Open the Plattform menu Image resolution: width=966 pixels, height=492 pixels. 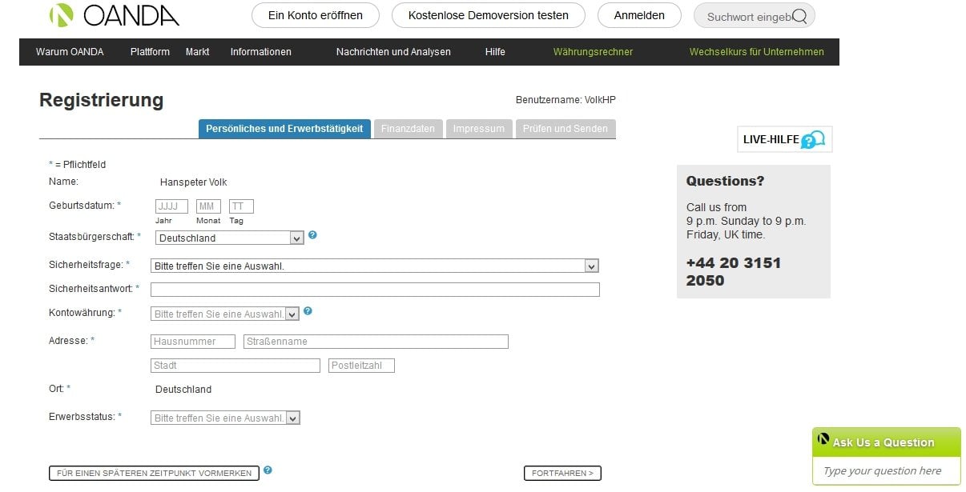150,52
